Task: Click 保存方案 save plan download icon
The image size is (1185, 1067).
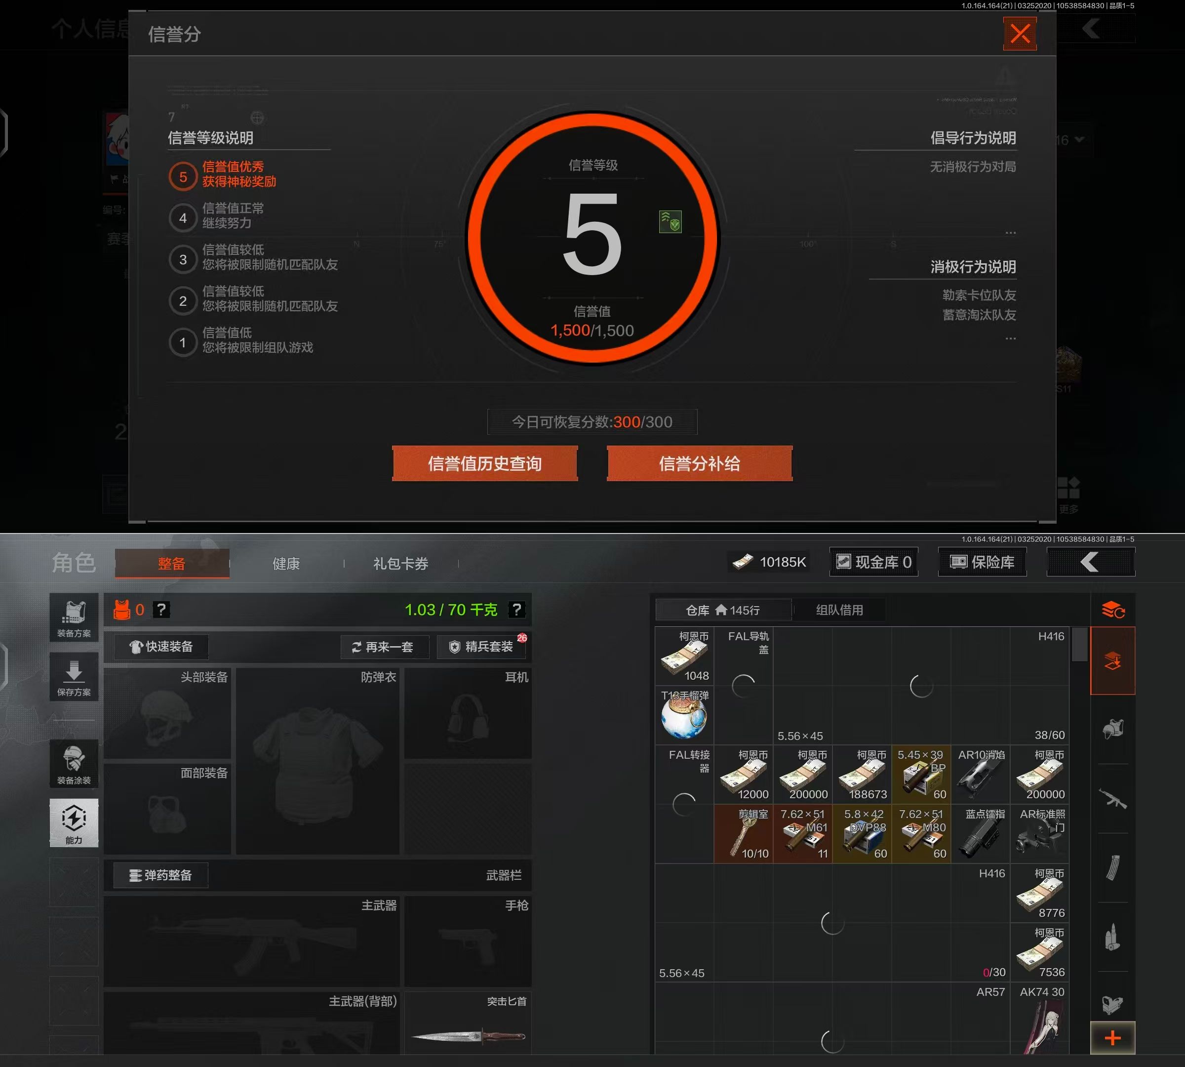Action: coord(74,677)
